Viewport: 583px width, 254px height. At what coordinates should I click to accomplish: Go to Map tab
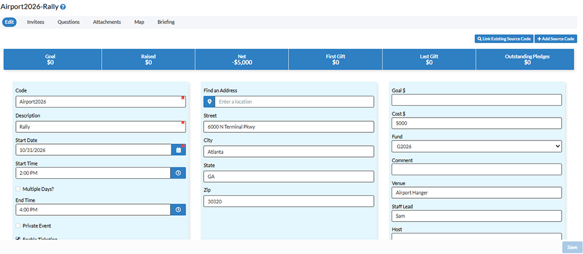click(x=140, y=22)
